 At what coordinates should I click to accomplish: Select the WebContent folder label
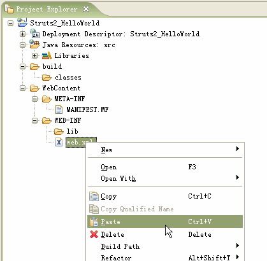pos(61,88)
